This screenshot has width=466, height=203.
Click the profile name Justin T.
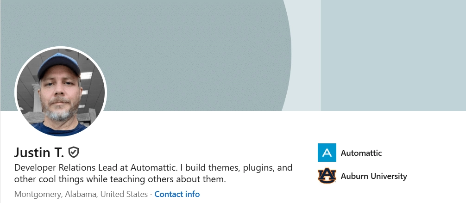39,152
